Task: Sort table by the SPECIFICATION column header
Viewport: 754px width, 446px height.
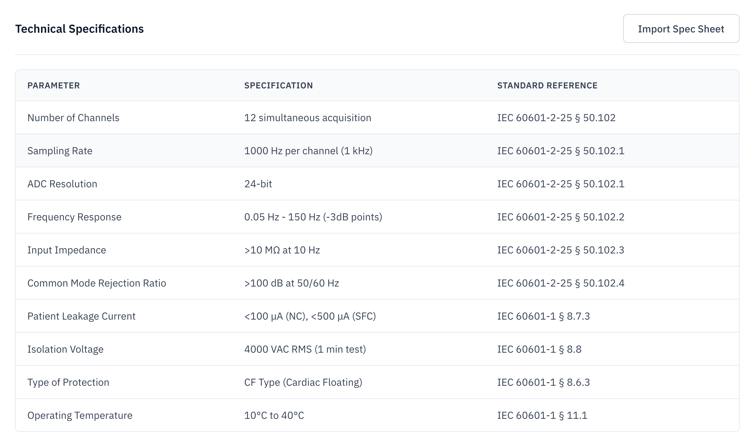Action: 278,85
